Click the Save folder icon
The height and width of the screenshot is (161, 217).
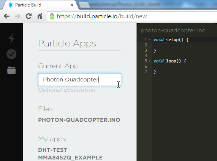pyautogui.click(x=11, y=70)
